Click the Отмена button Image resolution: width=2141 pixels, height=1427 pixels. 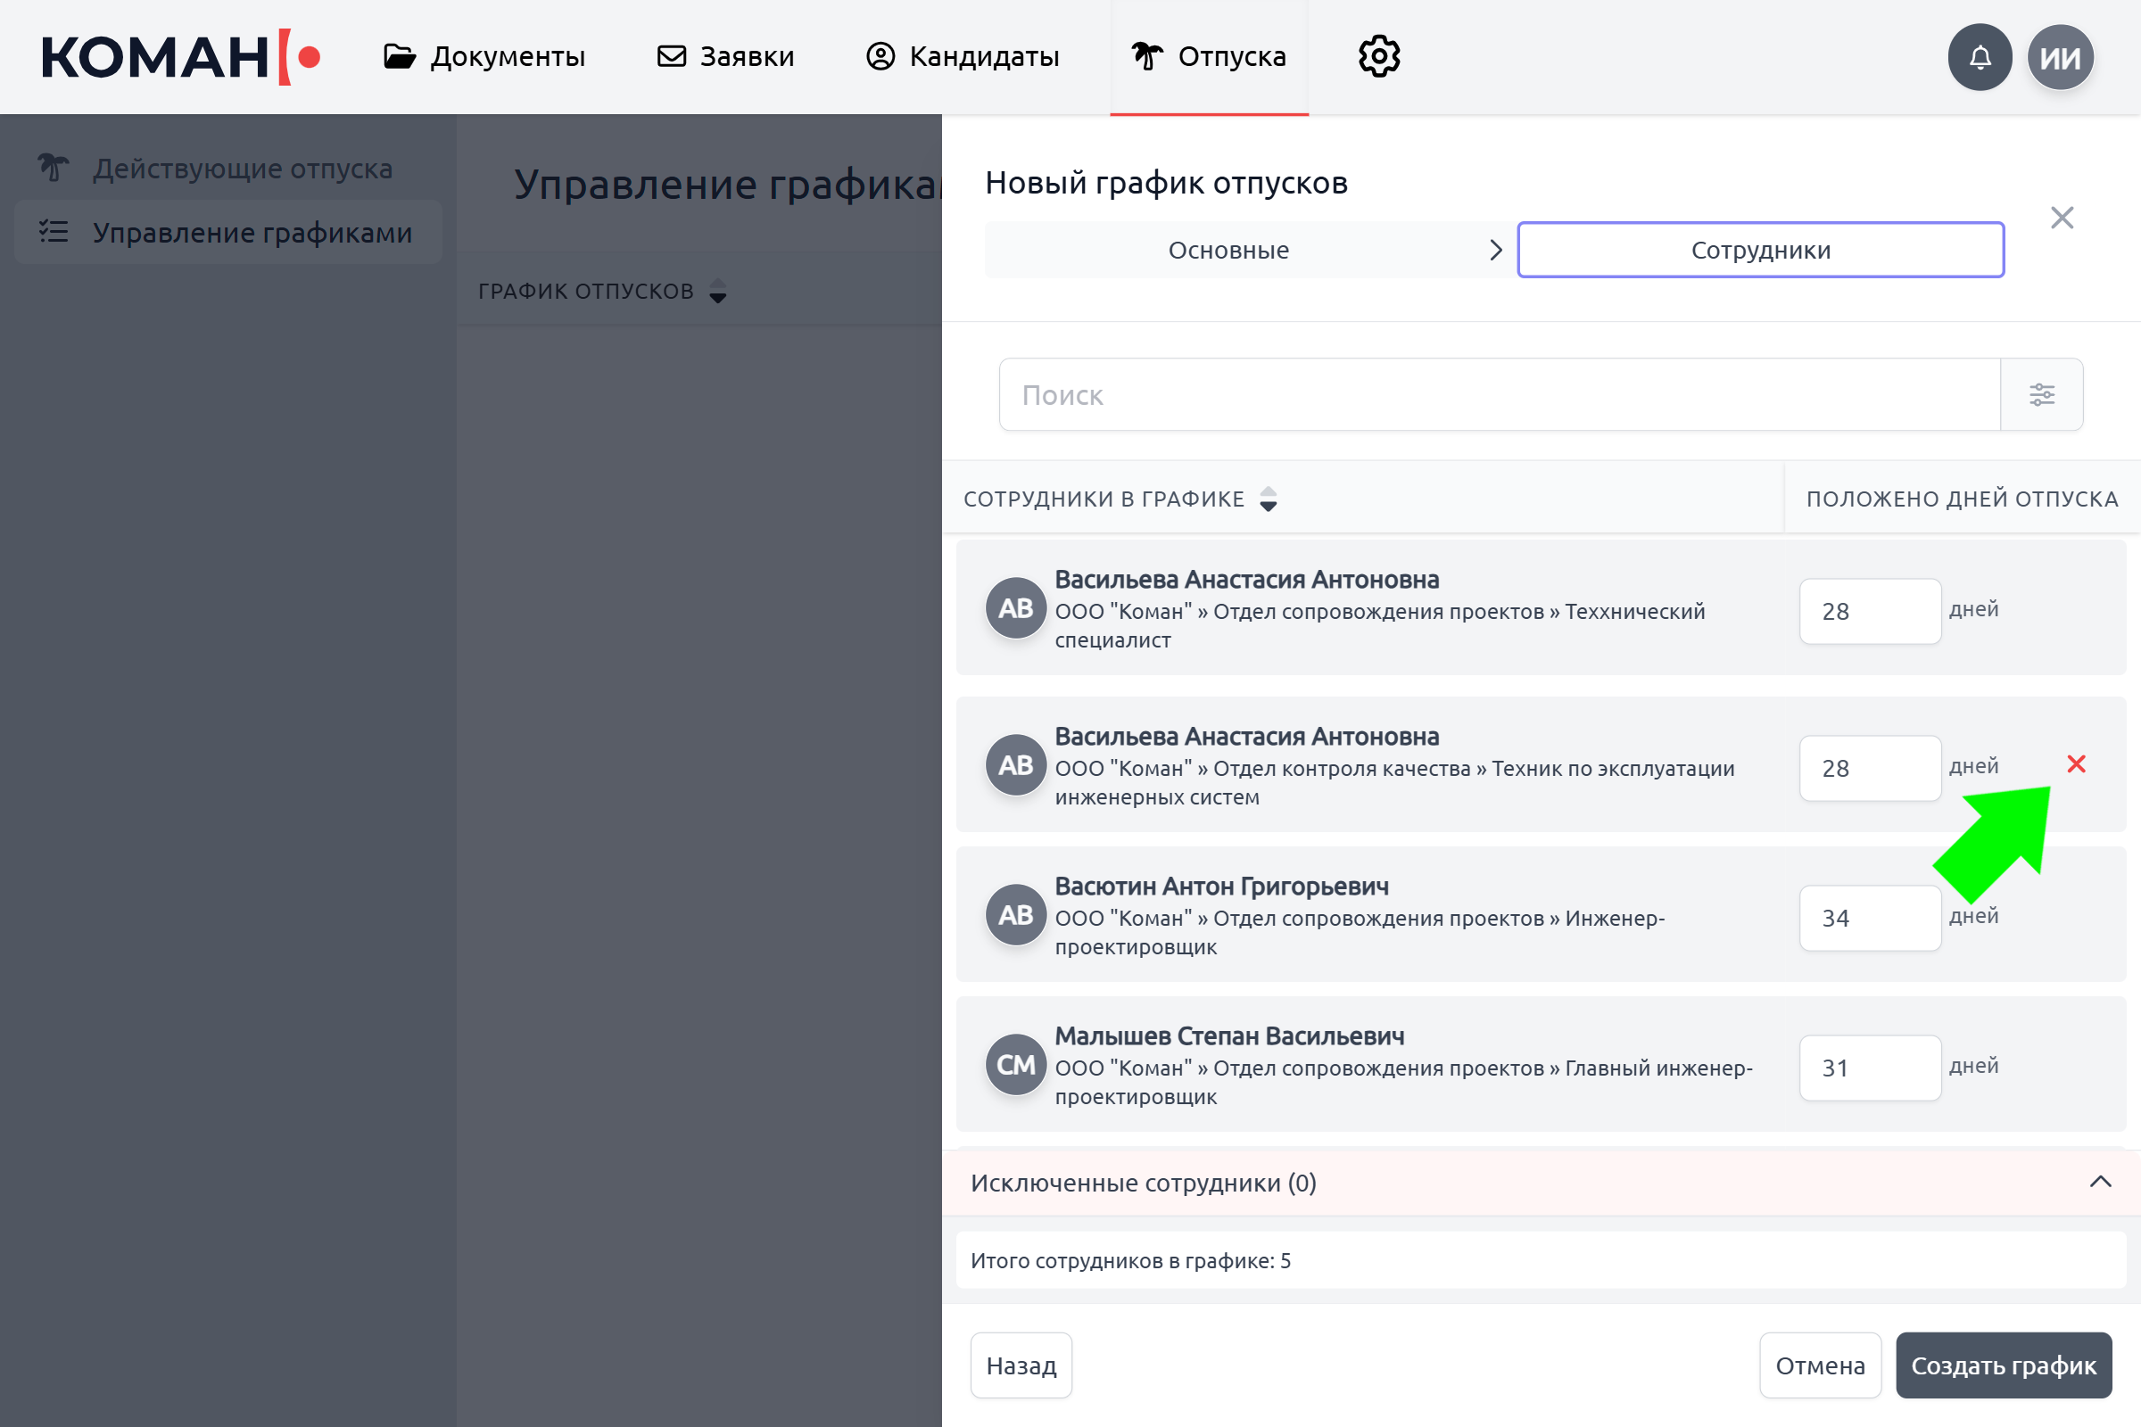pos(1819,1365)
